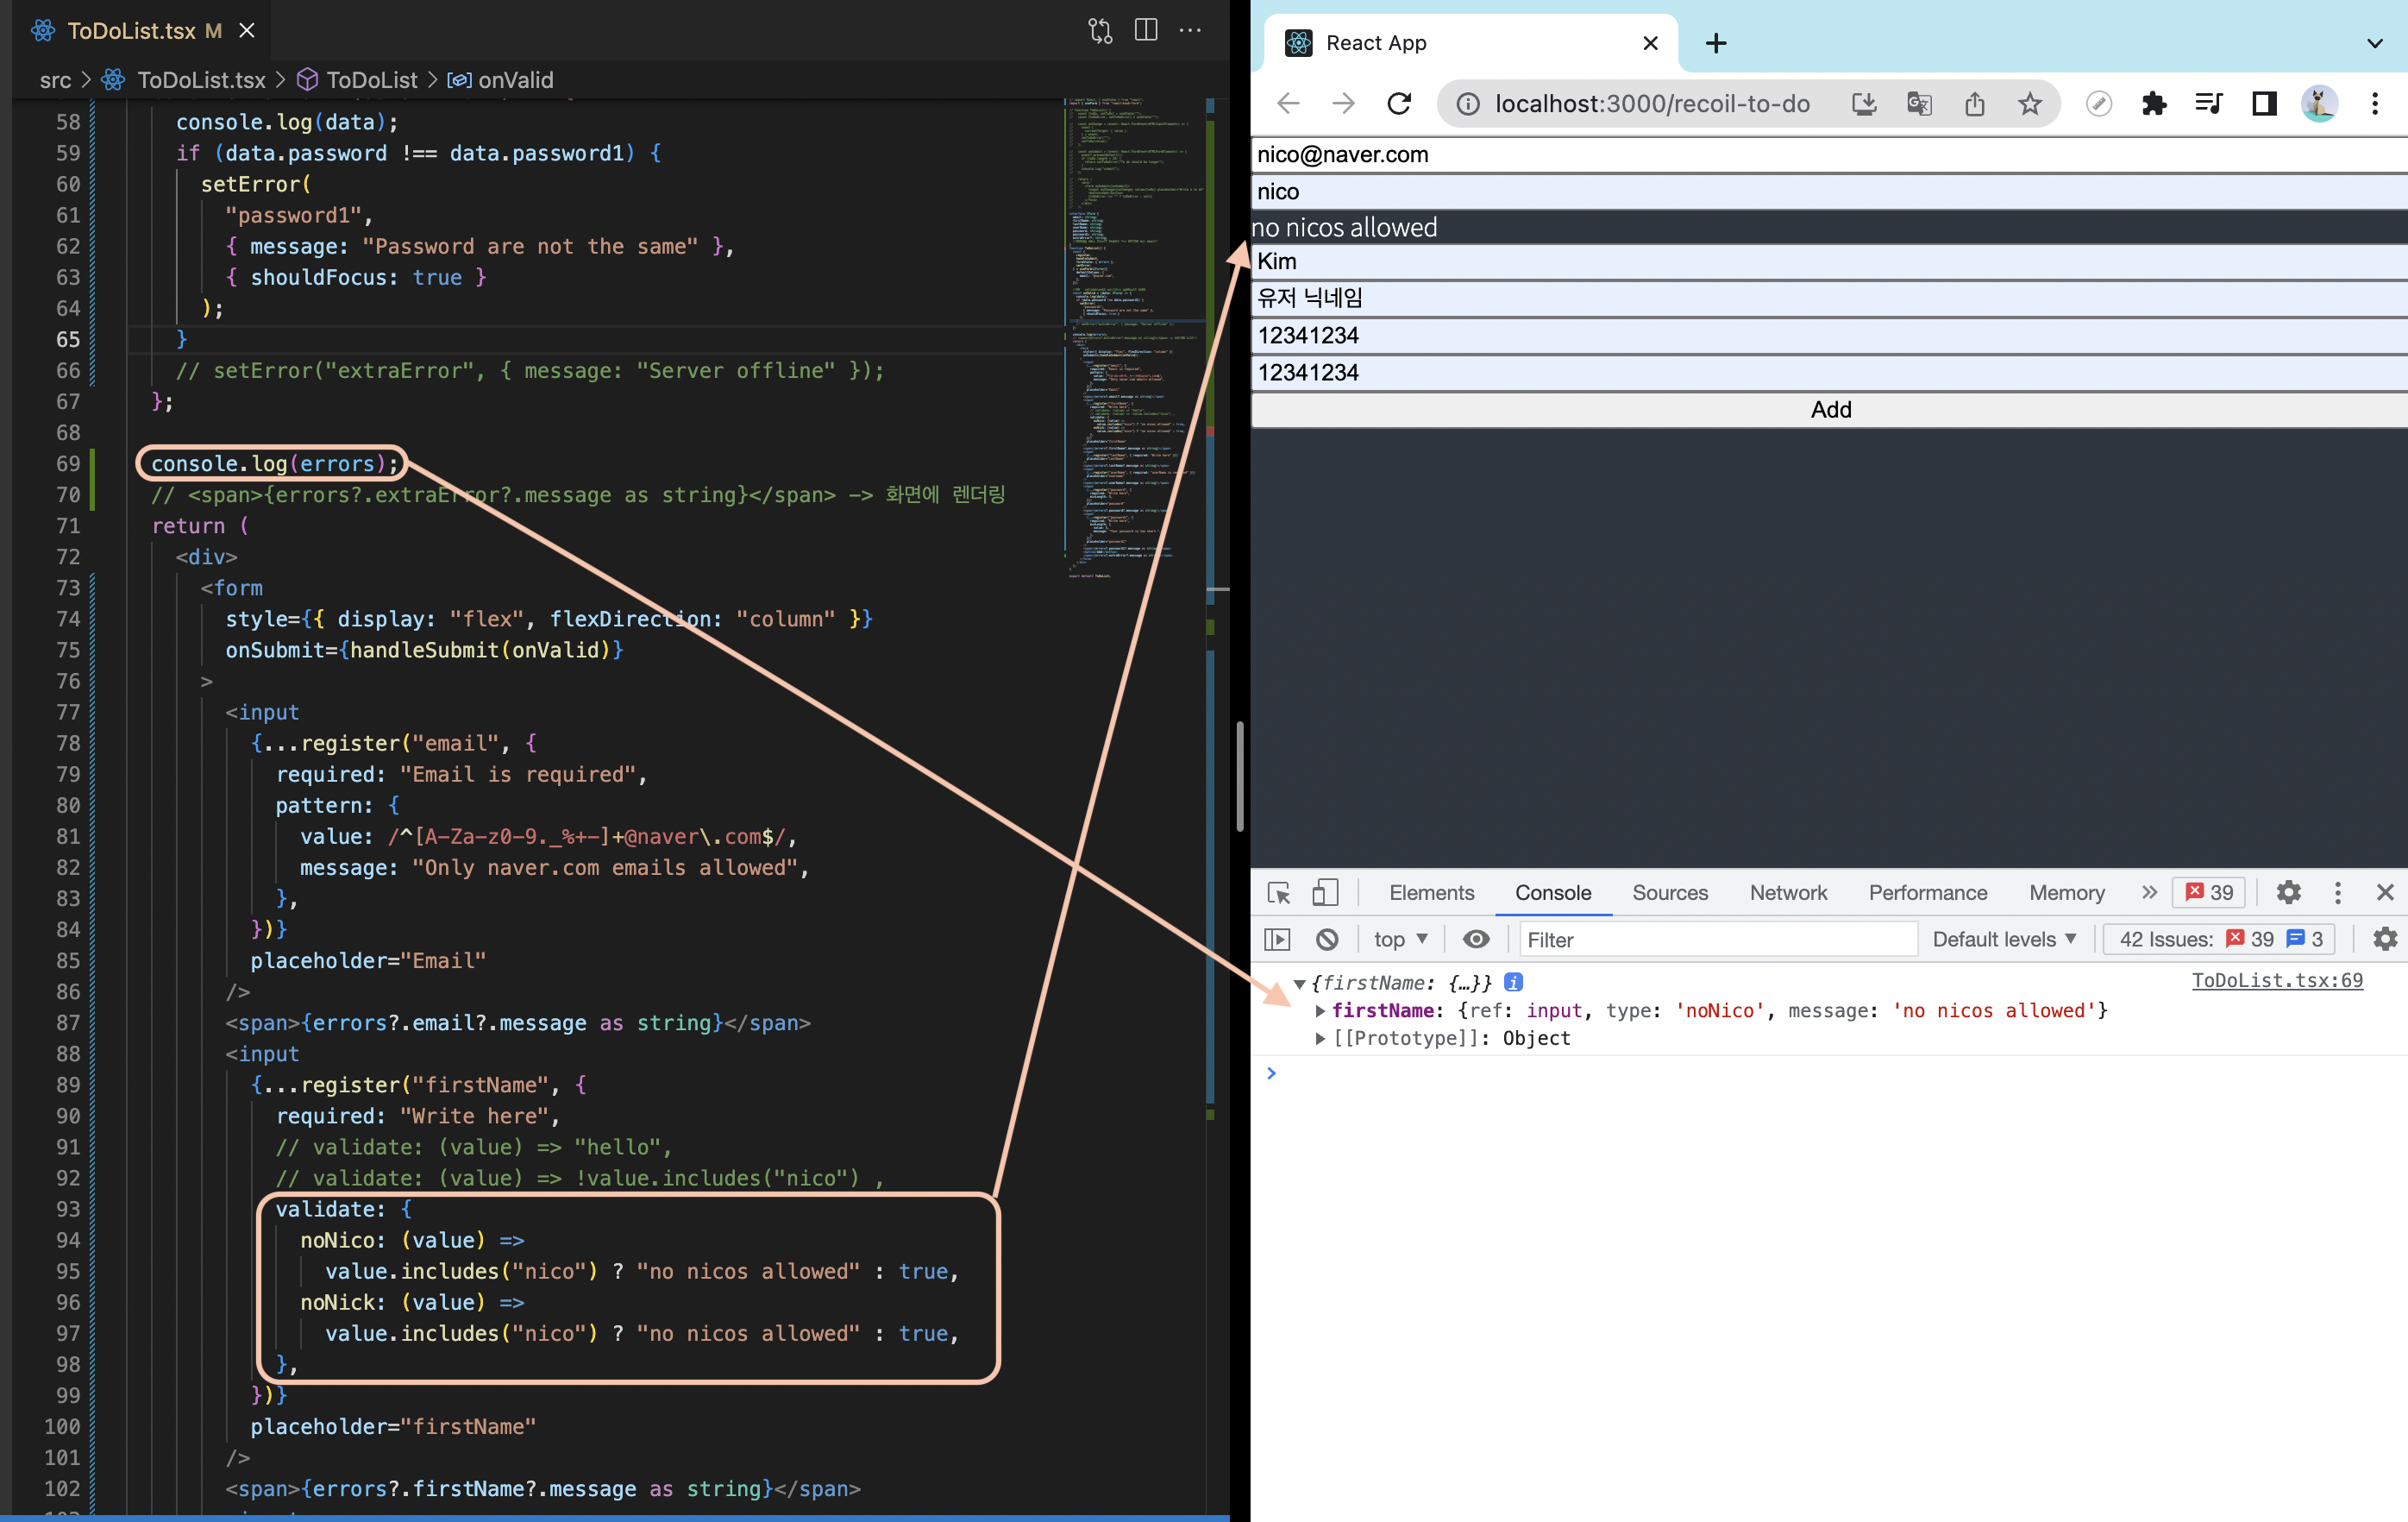Screen dimensions: 2408x1522
Task: Select the DevTools inspect element icon
Action: [1279, 893]
